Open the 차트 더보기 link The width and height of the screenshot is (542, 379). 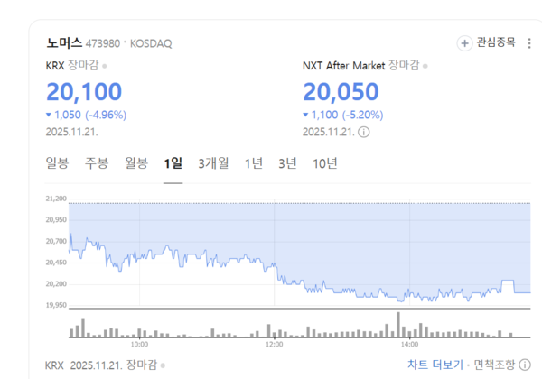click(435, 365)
